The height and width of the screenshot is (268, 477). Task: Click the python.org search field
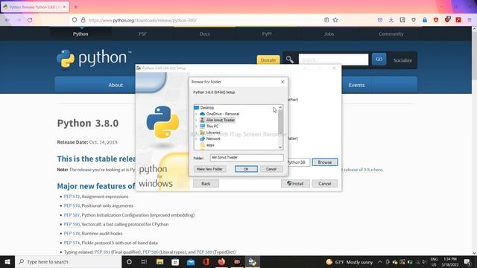click(333, 60)
